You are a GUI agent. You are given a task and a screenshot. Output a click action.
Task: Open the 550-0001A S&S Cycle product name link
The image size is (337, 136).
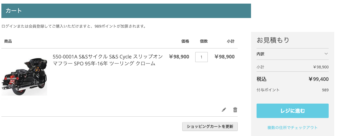108,60
